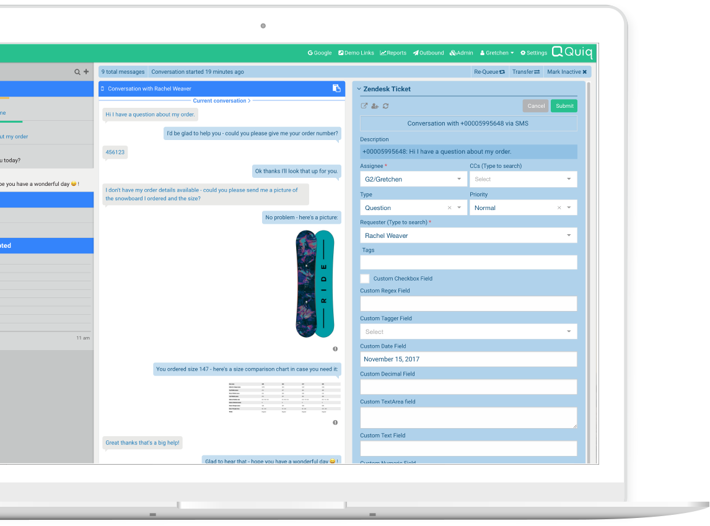Click the Transfer button
Viewport: 710px width, 526px height.
[x=526, y=72]
